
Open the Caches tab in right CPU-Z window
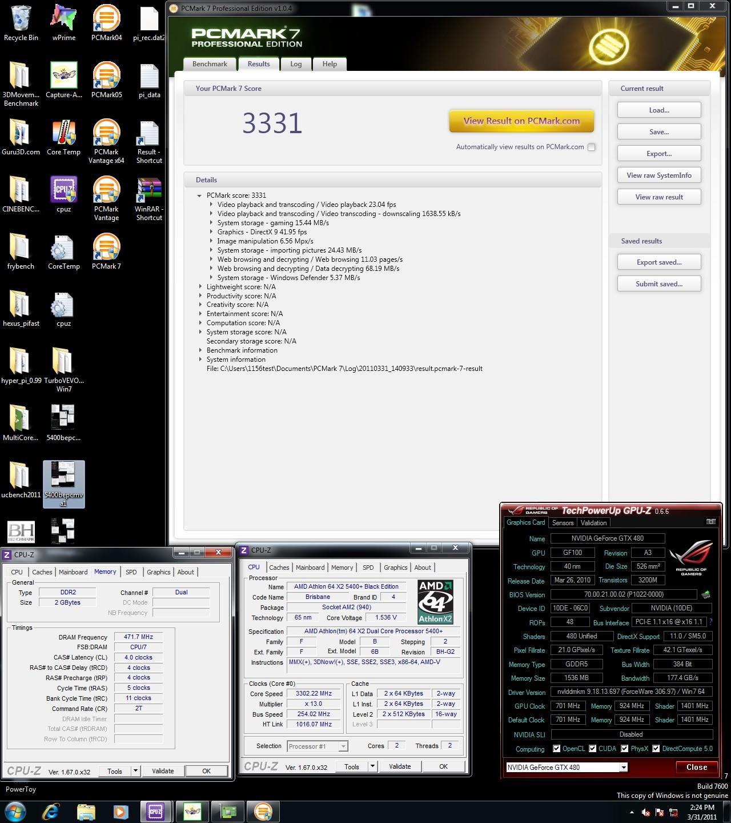point(279,568)
